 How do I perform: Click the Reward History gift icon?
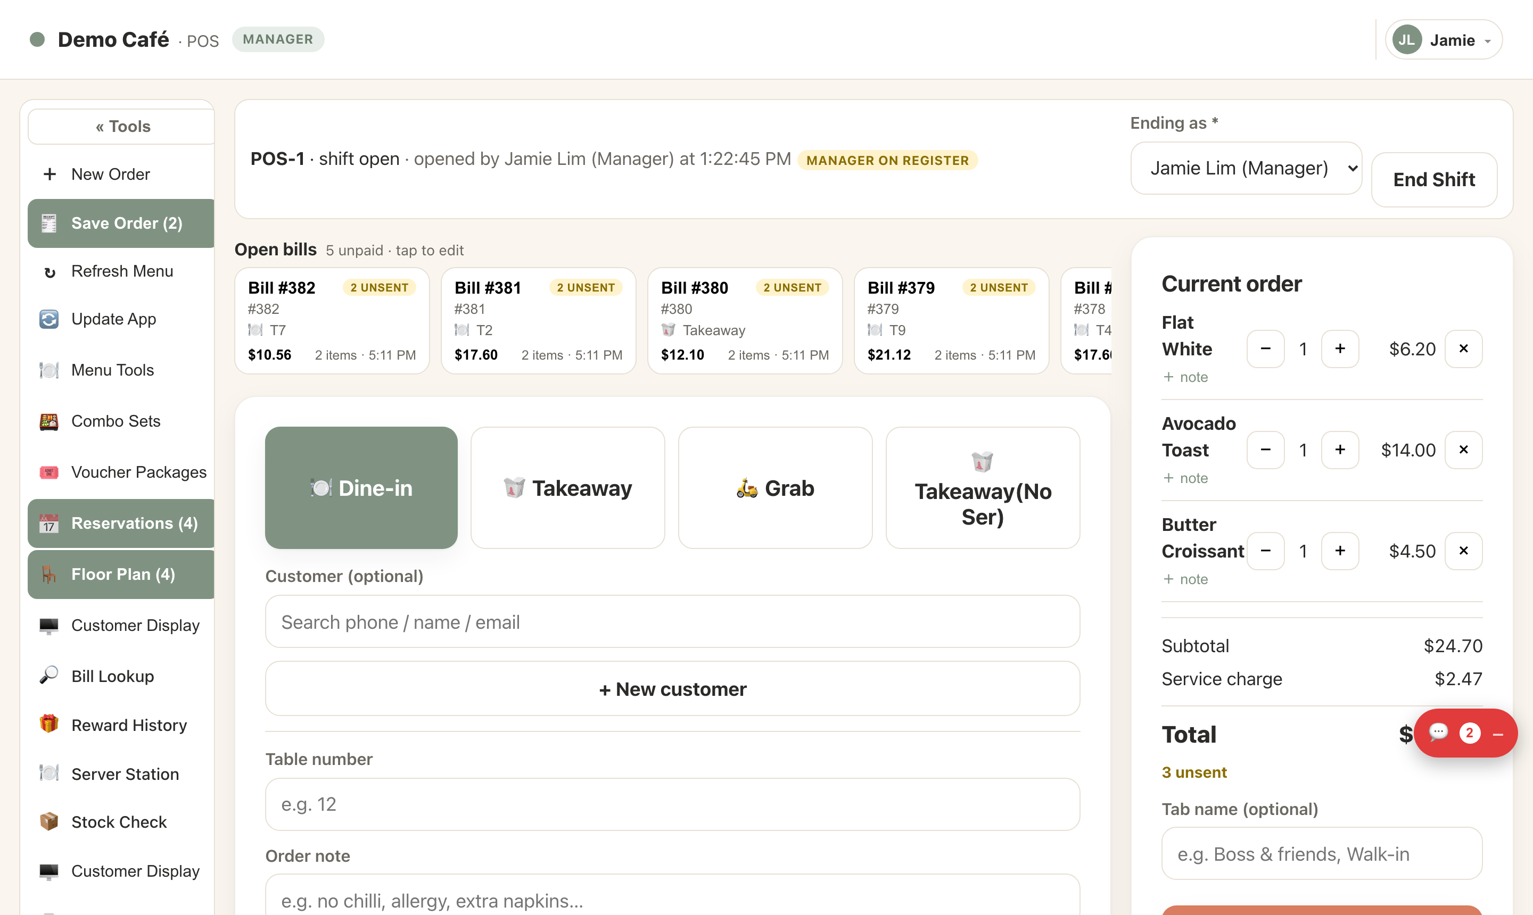point(49,724)
